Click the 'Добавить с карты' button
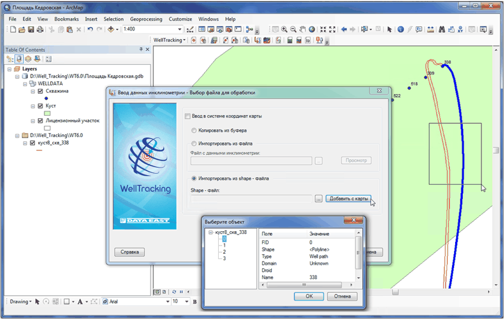 coord(349,199)
